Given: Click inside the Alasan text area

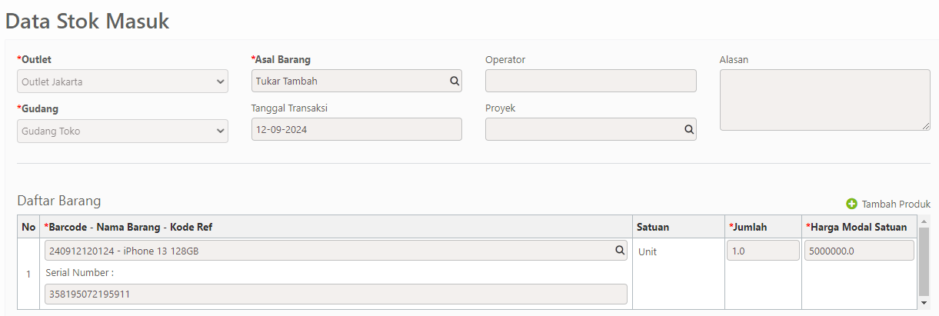Looking at the screenshot, I should click(825, 100).
